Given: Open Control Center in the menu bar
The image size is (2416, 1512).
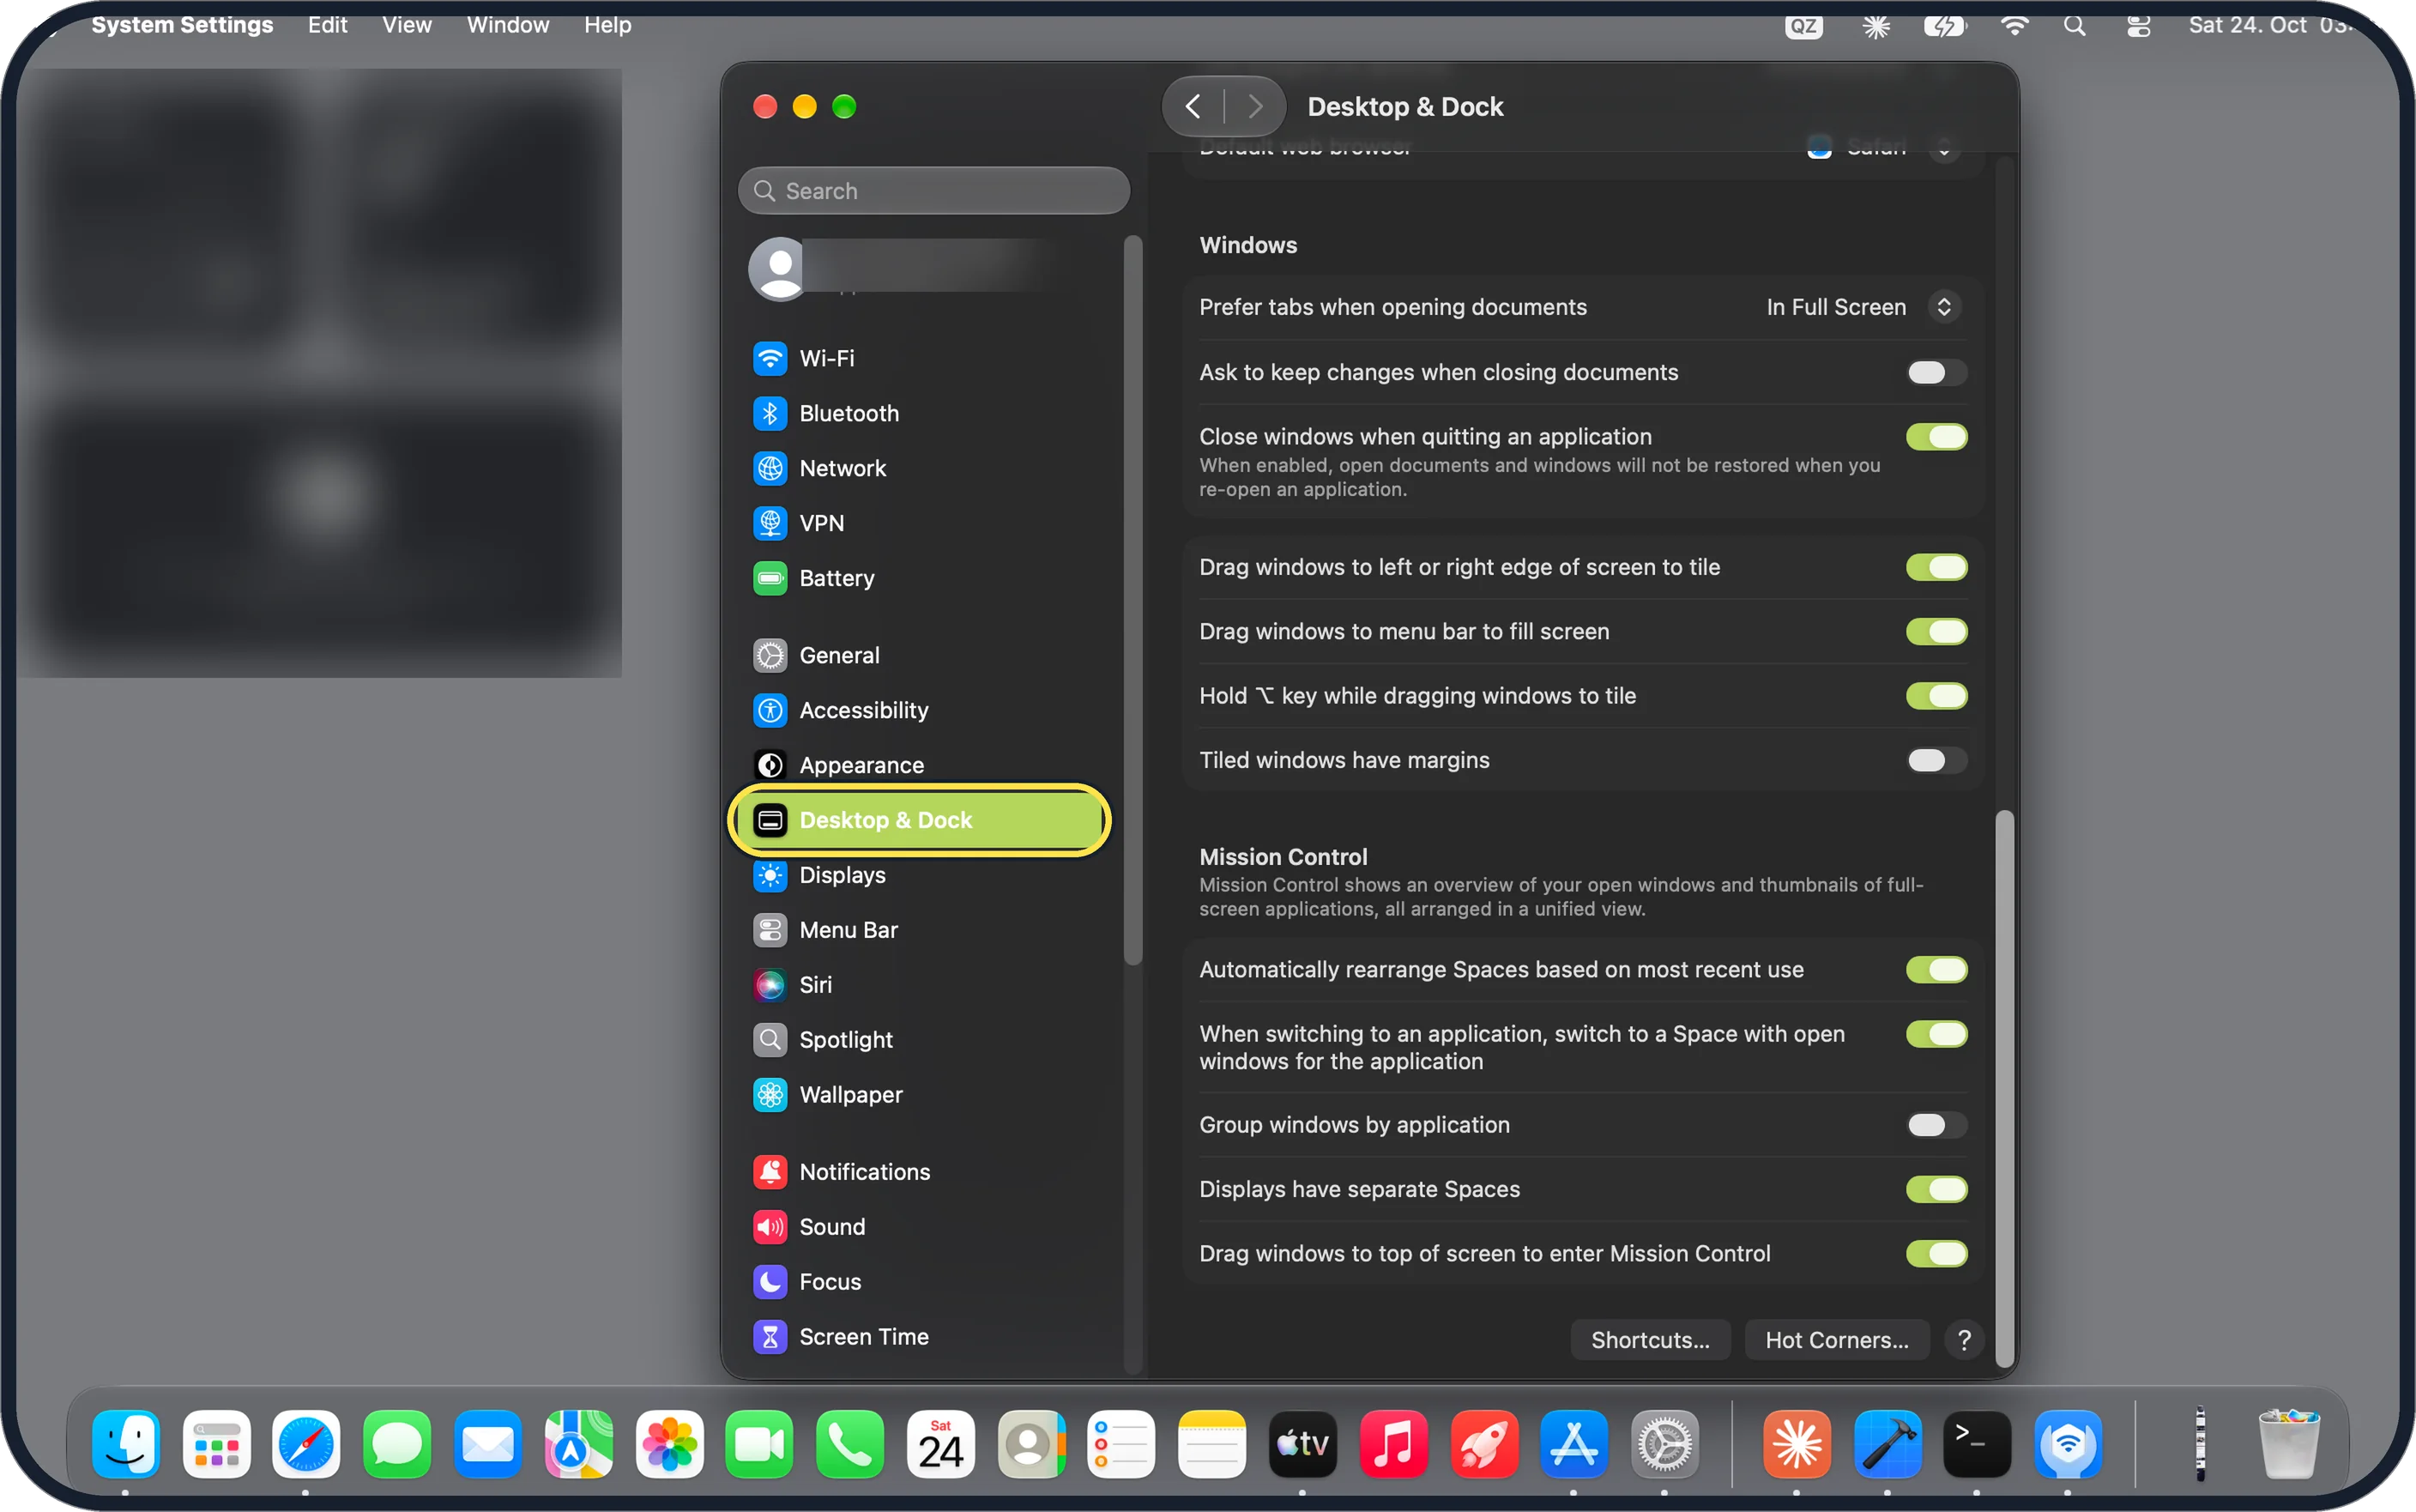Looking at the screenshot, I should 2138,26.
